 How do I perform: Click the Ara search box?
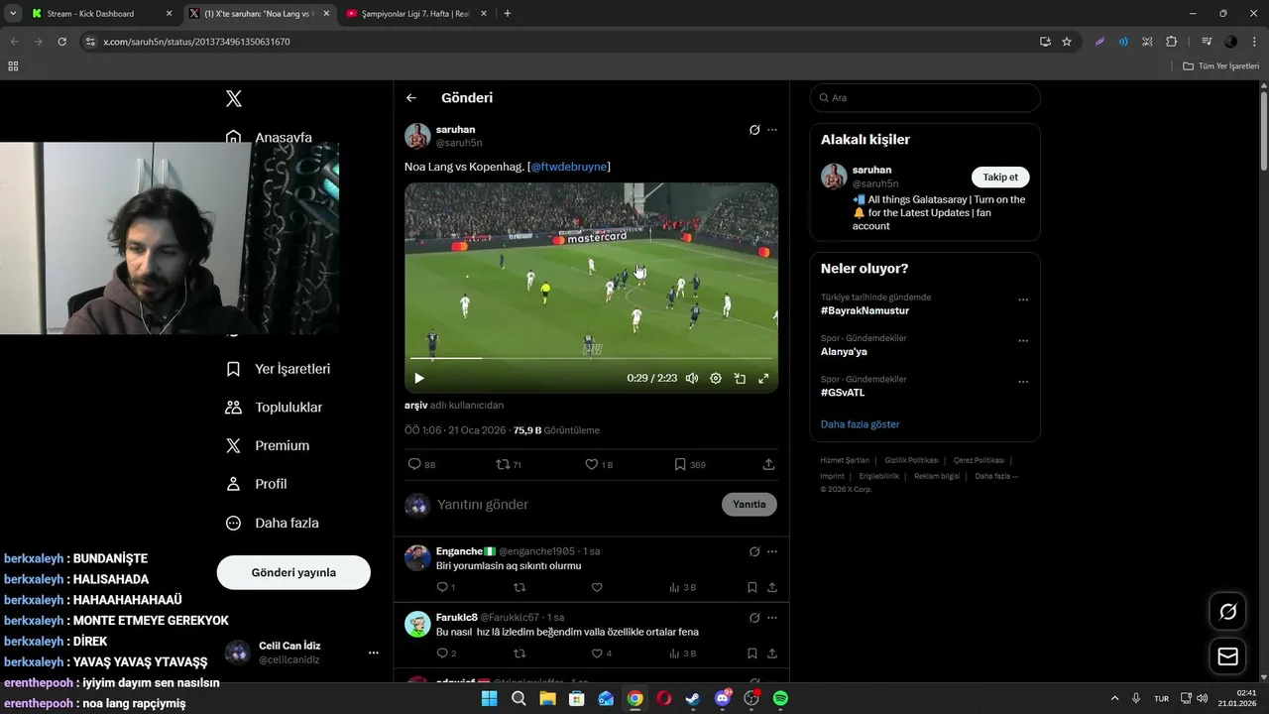click(x=925, y=98)
